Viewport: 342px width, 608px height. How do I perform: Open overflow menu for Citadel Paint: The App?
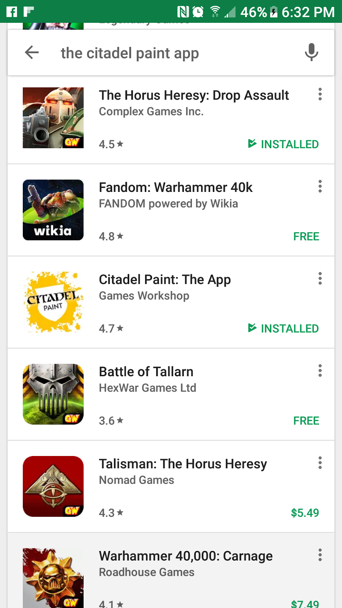coord(320,279)
